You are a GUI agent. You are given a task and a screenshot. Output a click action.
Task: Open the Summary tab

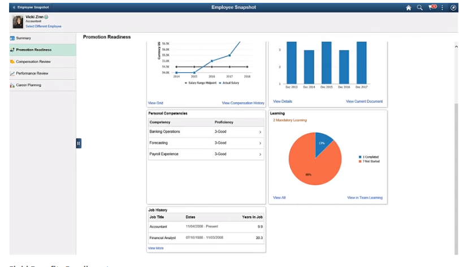(24, 38)
